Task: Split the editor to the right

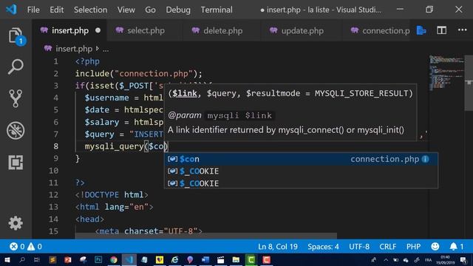Action: click(x=441, y=30)
